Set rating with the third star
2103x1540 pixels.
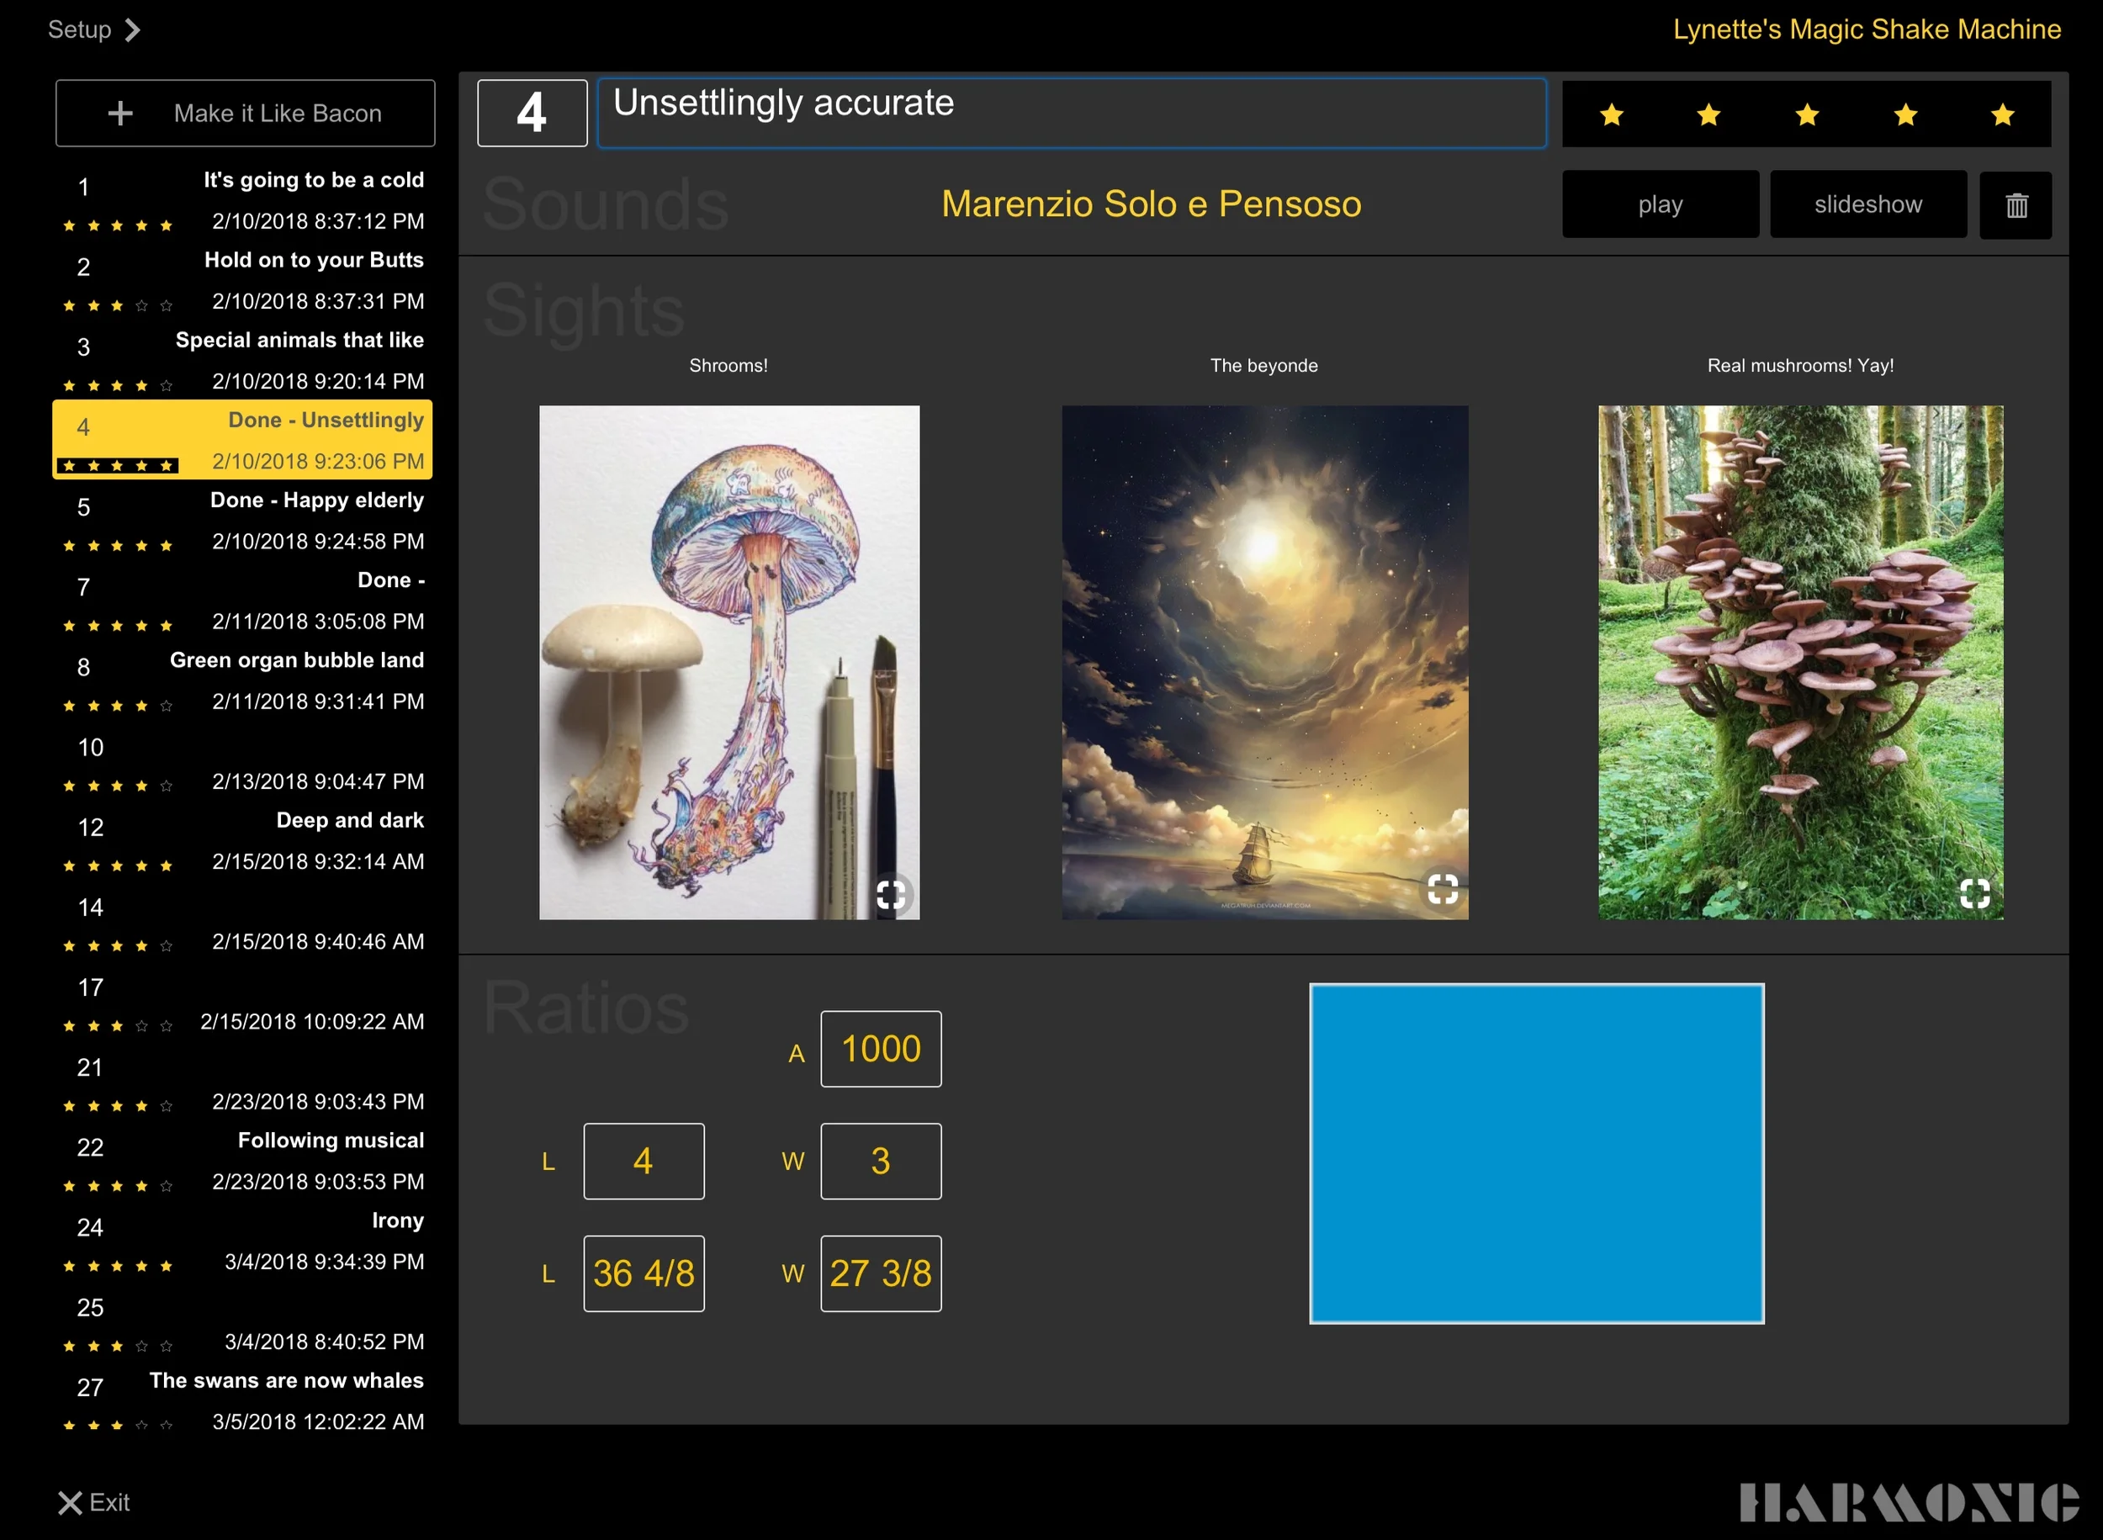point(1807,114)
